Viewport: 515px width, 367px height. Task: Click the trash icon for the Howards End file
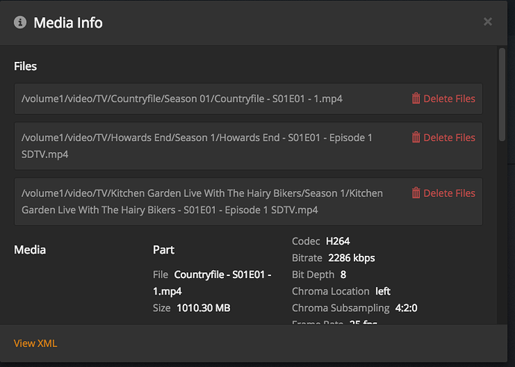pyautogui.click(x=416, y=137)
